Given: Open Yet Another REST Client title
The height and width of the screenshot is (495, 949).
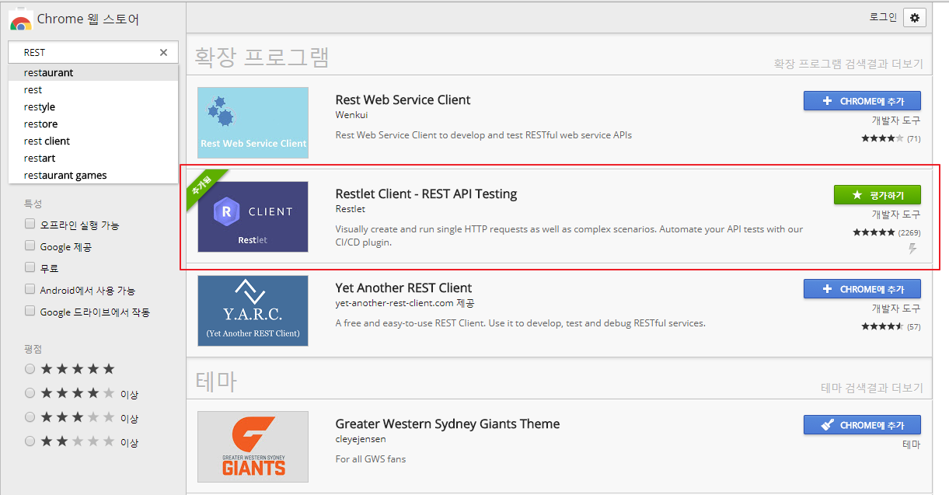Looking at the screenshot, I should pyautogui.click(x=403, y=288).
